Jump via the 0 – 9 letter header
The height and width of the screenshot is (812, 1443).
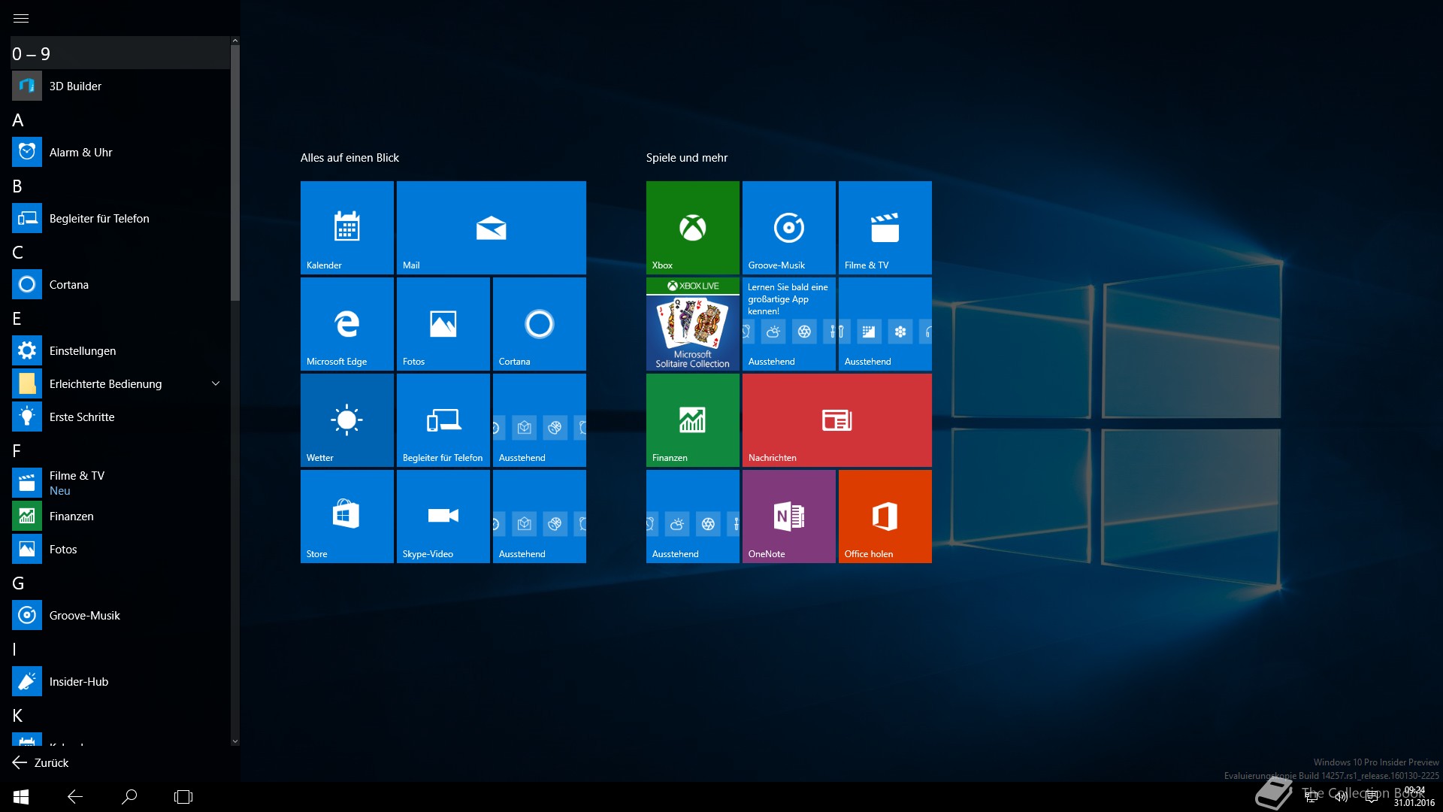click(120, 53)
